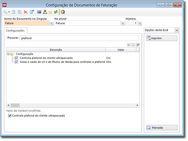Screen dimensions: 188x141
Task: Click the Nome do Documento no Singular field
Action: click(27, 23)
